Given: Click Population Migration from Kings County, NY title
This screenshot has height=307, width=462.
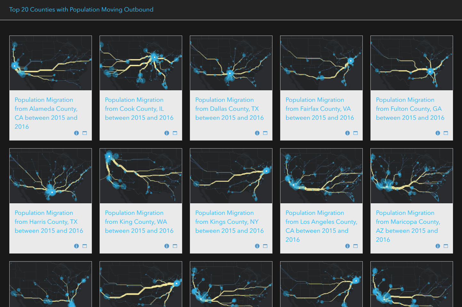Looking at the screenshot, I should 230,222.
